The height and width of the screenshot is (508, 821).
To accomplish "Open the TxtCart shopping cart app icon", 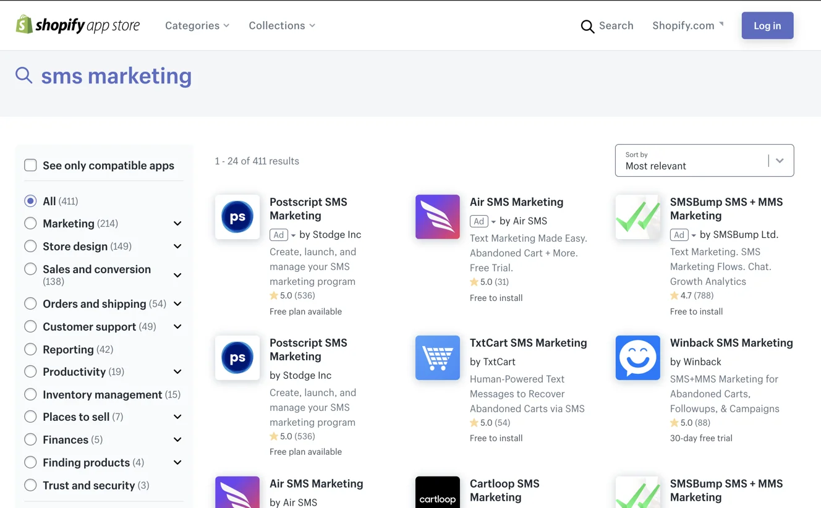I will (437, 358).
